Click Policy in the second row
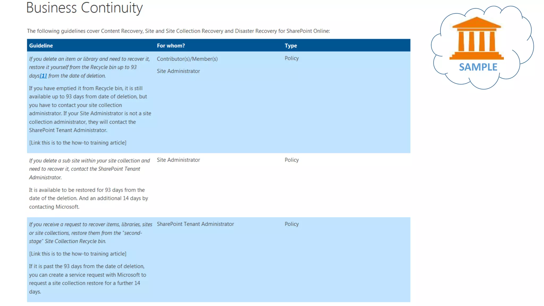The height and width of the screenshot is (306, 544). (x=291, y=160)
